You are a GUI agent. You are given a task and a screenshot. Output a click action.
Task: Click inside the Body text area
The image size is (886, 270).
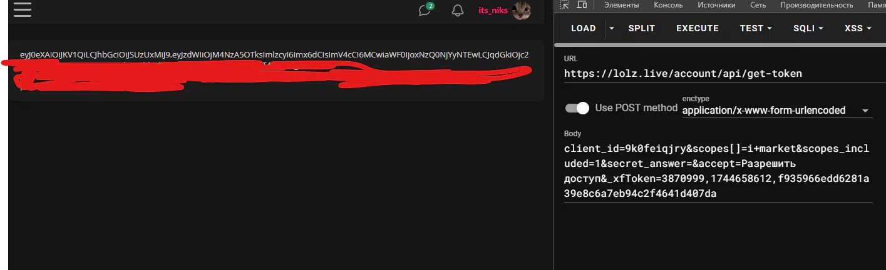tap(718, 171)
